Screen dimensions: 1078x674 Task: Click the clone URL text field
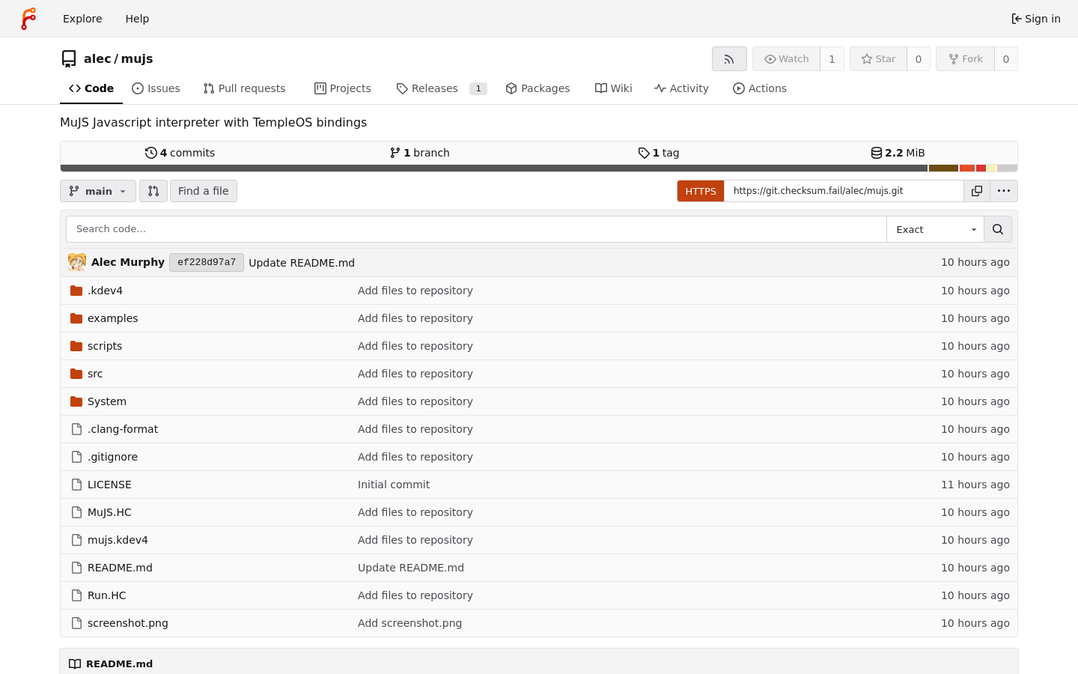click(x=844, y=191)
